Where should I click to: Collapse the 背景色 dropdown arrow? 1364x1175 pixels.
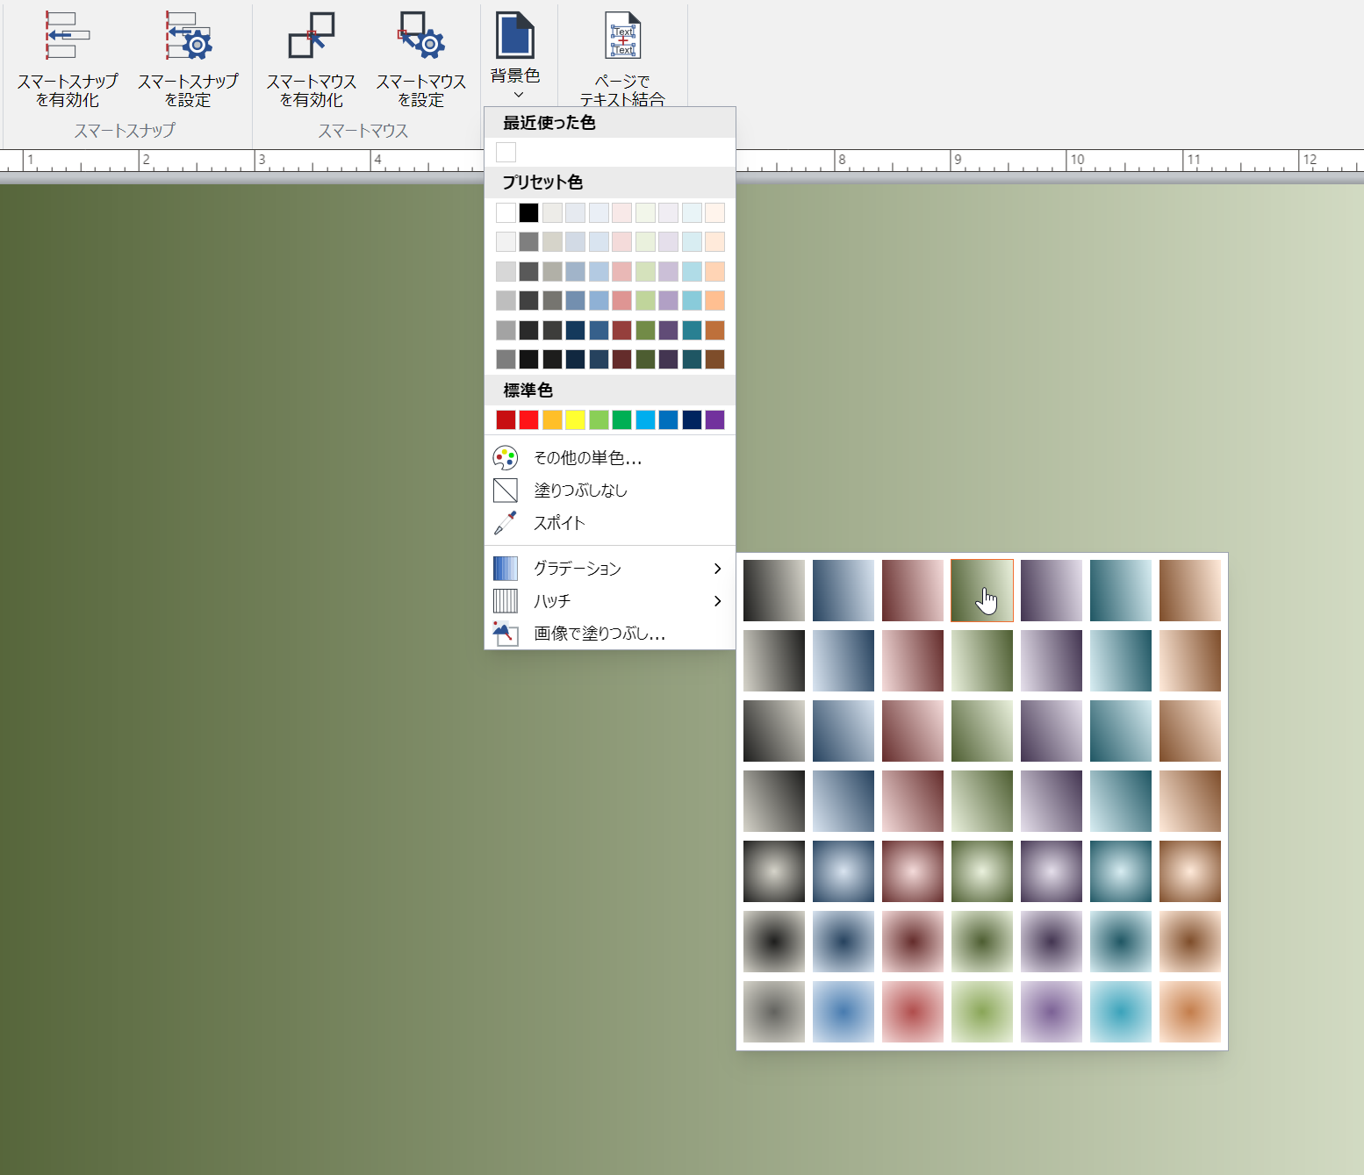tap(518, 95)
